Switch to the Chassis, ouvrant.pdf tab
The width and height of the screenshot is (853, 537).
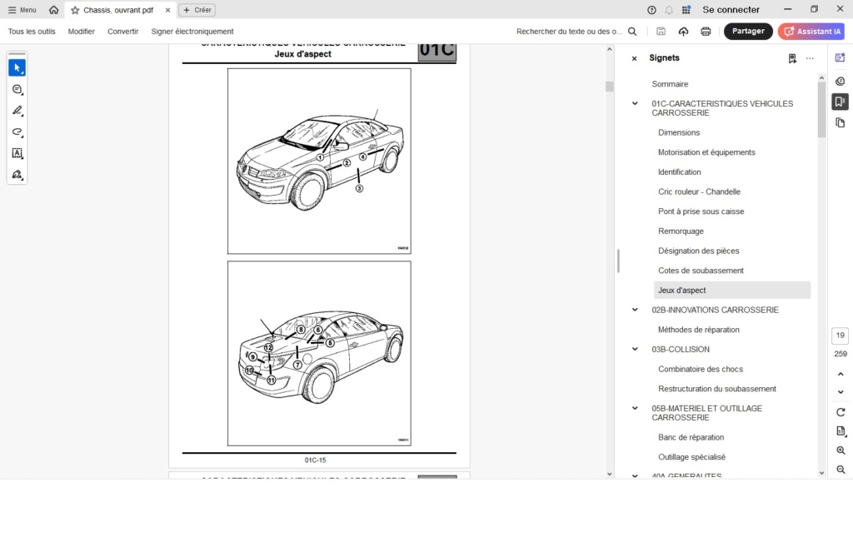pyautogui.click(x=118, y=10)
